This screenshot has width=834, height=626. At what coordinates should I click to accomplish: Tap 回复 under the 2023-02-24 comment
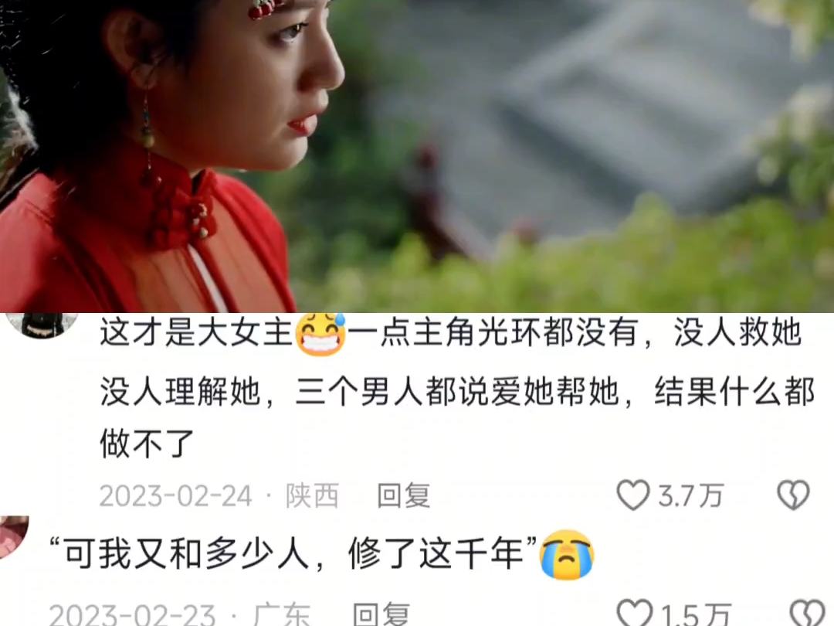tap(403, 495)
